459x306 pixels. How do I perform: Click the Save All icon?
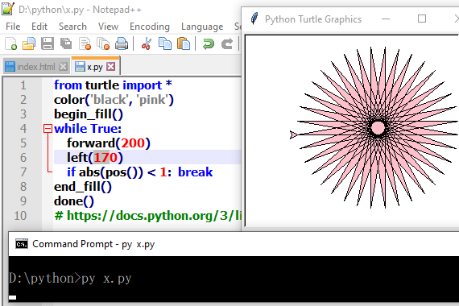point(66,44)
